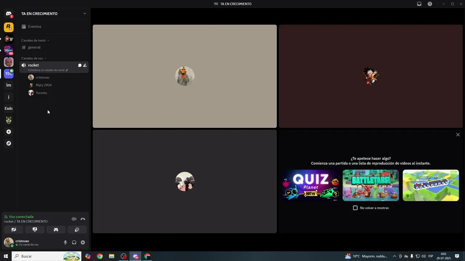465x261 pixels.
Task: Open Discover servers compass icon
Action: coord(9,143)
